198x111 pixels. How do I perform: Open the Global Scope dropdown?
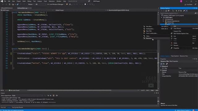[80, 10]
